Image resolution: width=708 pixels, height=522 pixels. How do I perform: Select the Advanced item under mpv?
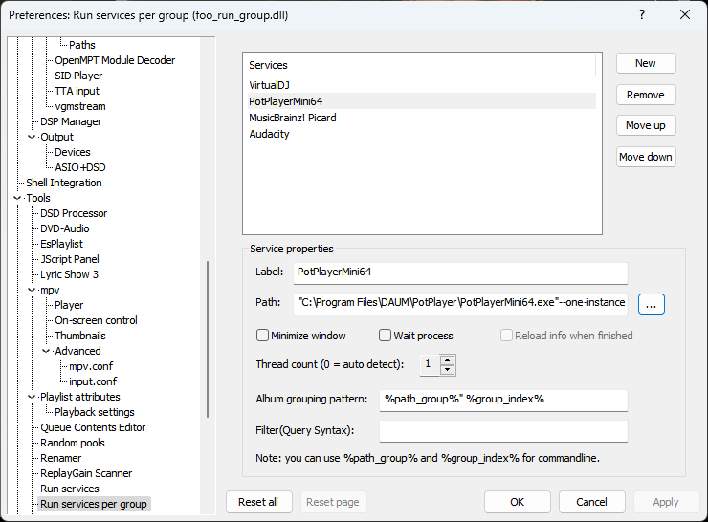[x=77, y=351]
